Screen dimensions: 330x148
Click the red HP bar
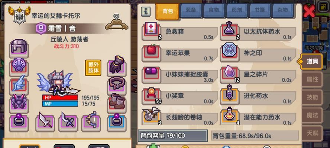(x=60, y=97)
